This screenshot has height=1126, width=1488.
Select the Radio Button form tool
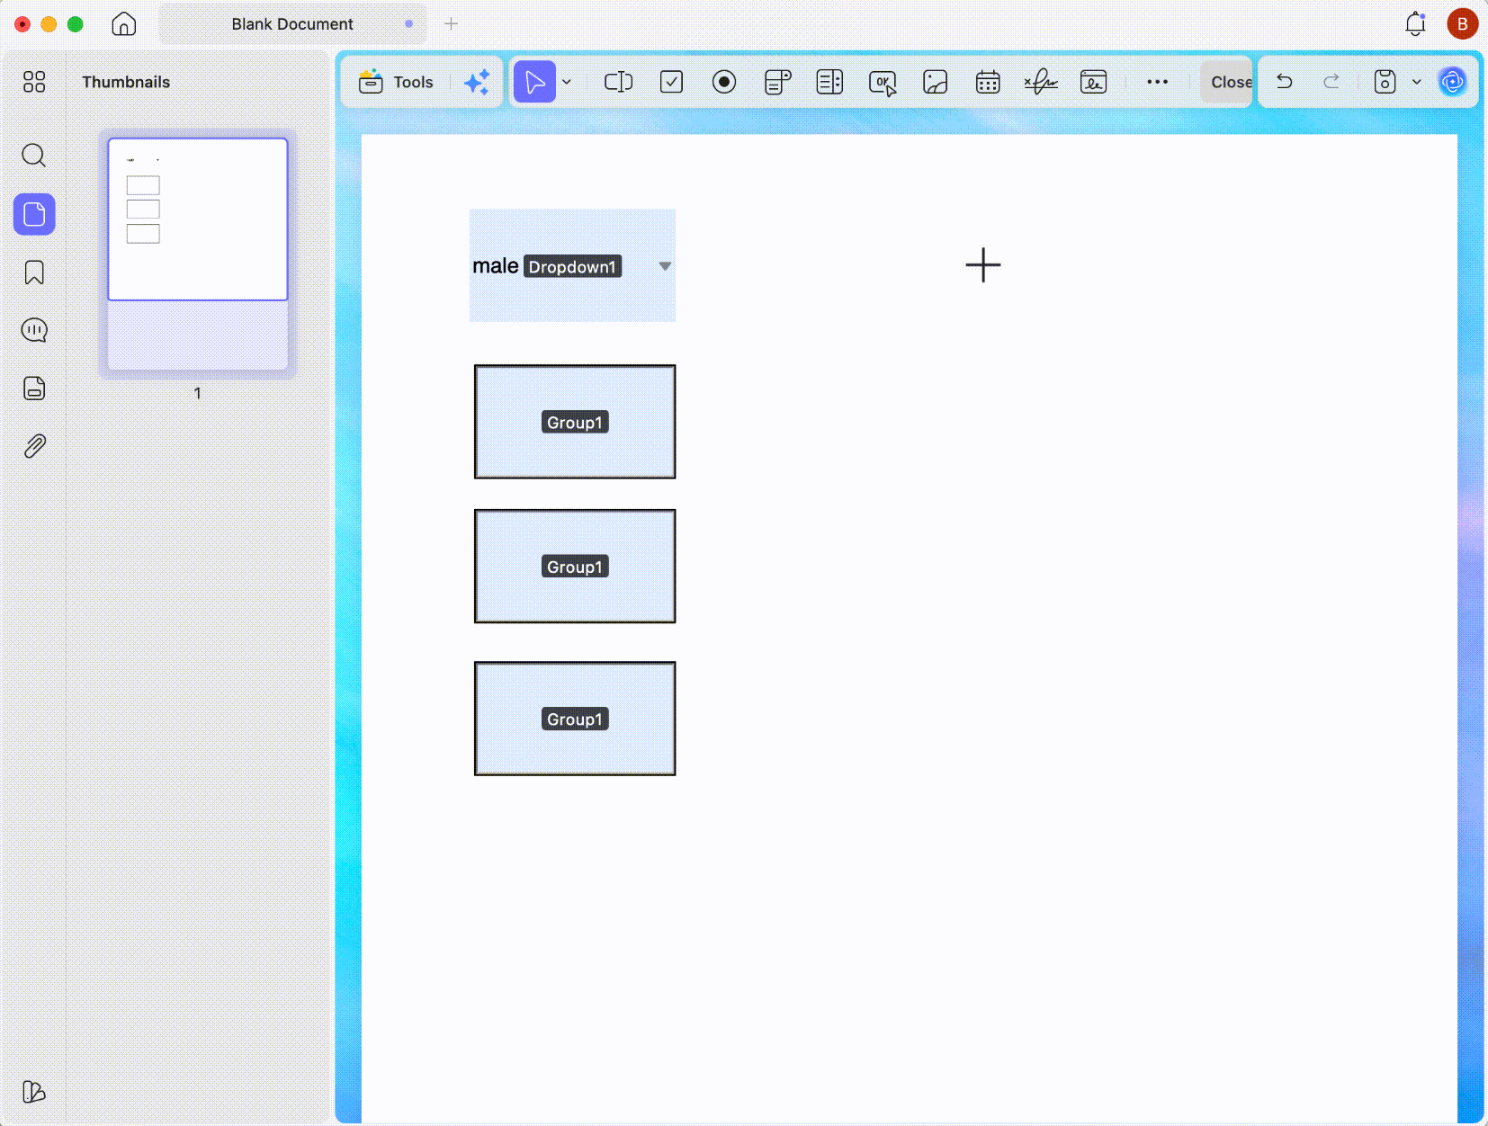click(x=724, y=82)
